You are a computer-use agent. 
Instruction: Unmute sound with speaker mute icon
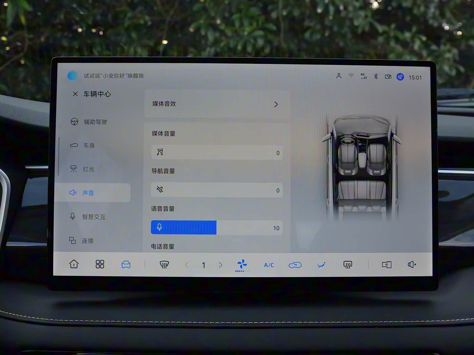412,264
